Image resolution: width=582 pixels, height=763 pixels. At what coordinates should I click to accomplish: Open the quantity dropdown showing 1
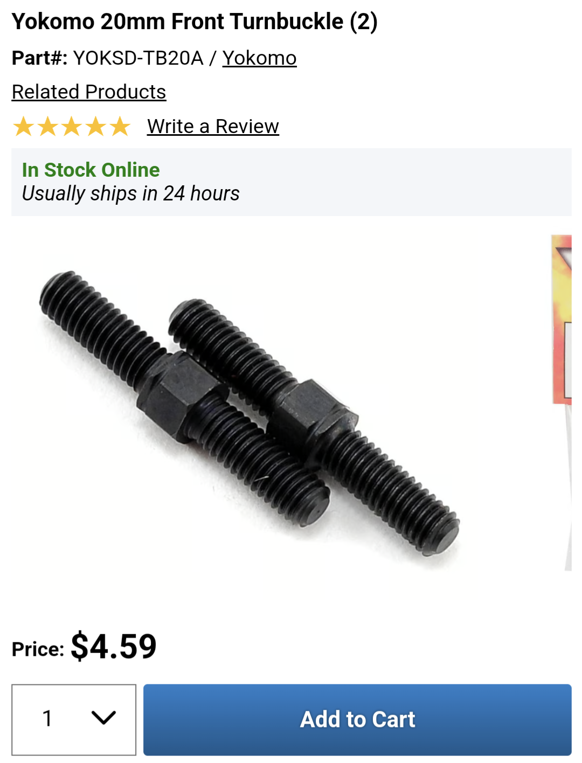[x=74, y=719]
